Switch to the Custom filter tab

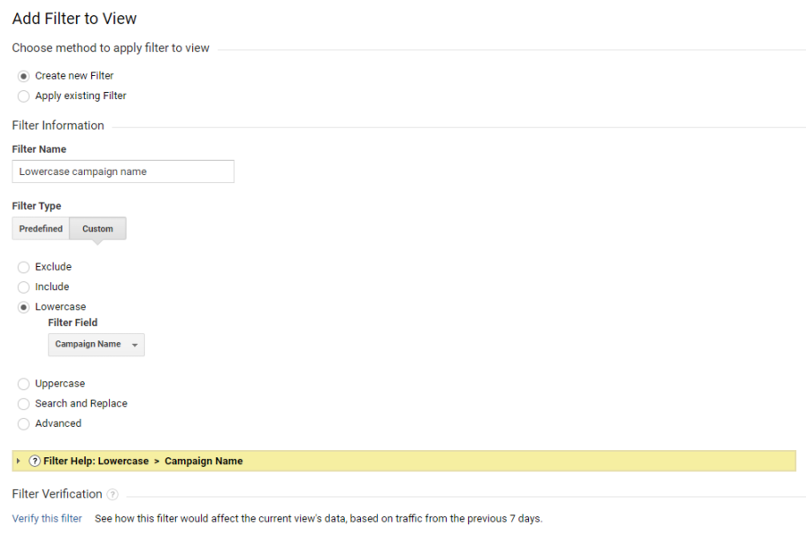coord(96,227)
